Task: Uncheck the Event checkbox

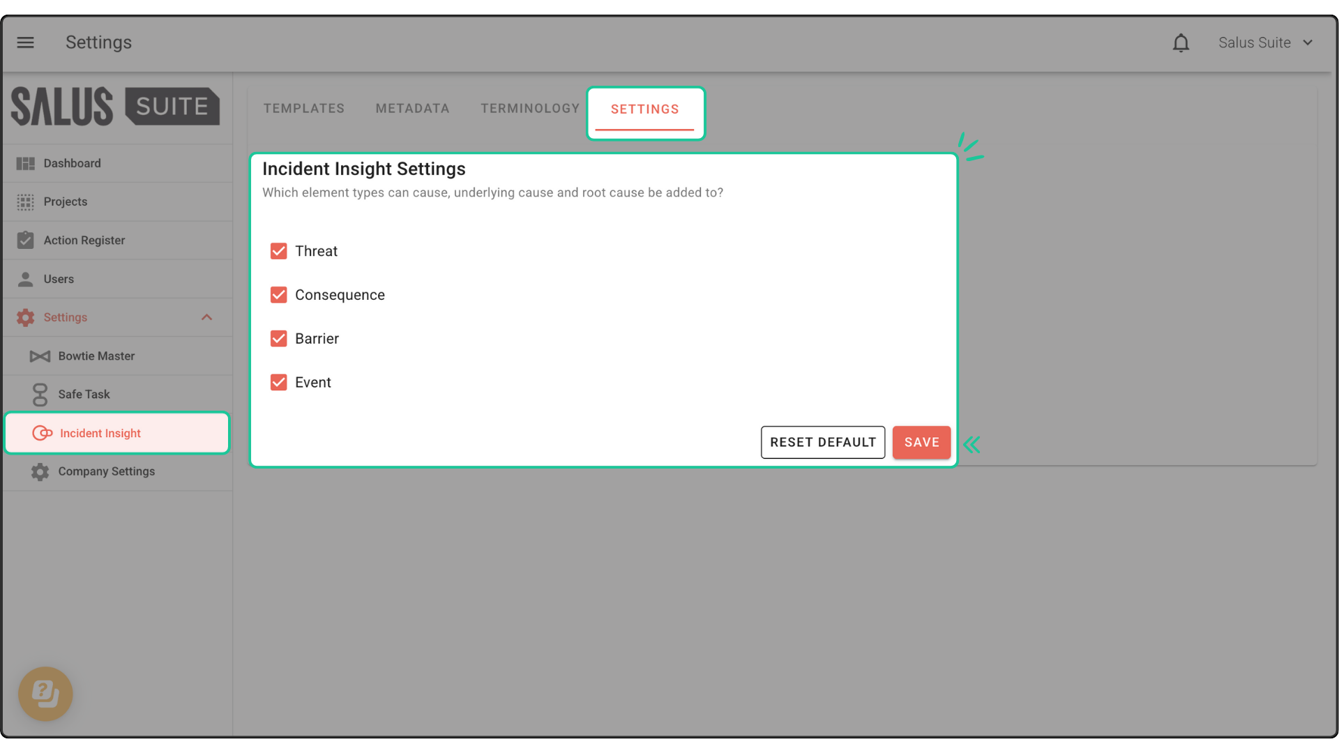Action: (x=279, y=383)
